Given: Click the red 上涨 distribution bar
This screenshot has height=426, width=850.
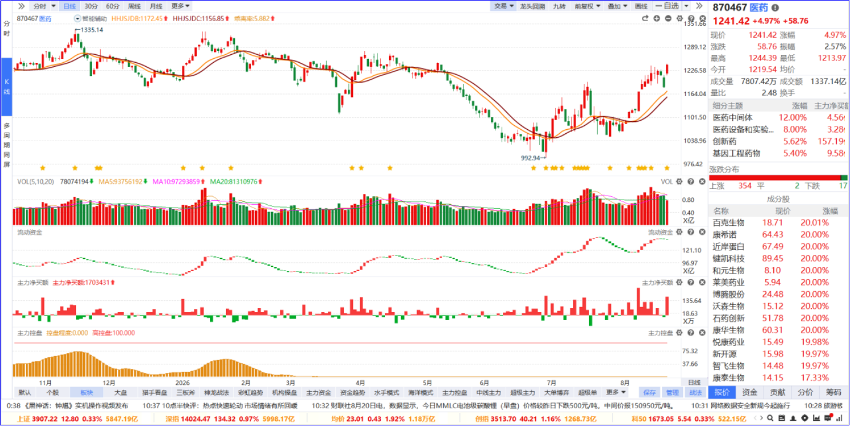Looking at the screenshot, I should [x=775, y=178].
